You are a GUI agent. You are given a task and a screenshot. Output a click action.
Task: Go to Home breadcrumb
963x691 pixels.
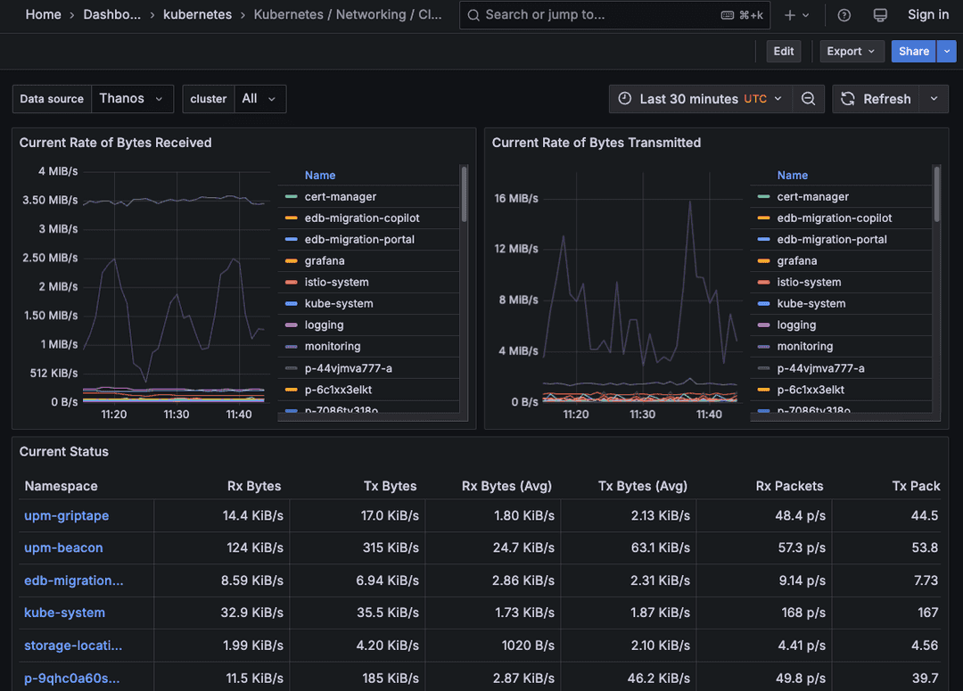tap(43, 15)
